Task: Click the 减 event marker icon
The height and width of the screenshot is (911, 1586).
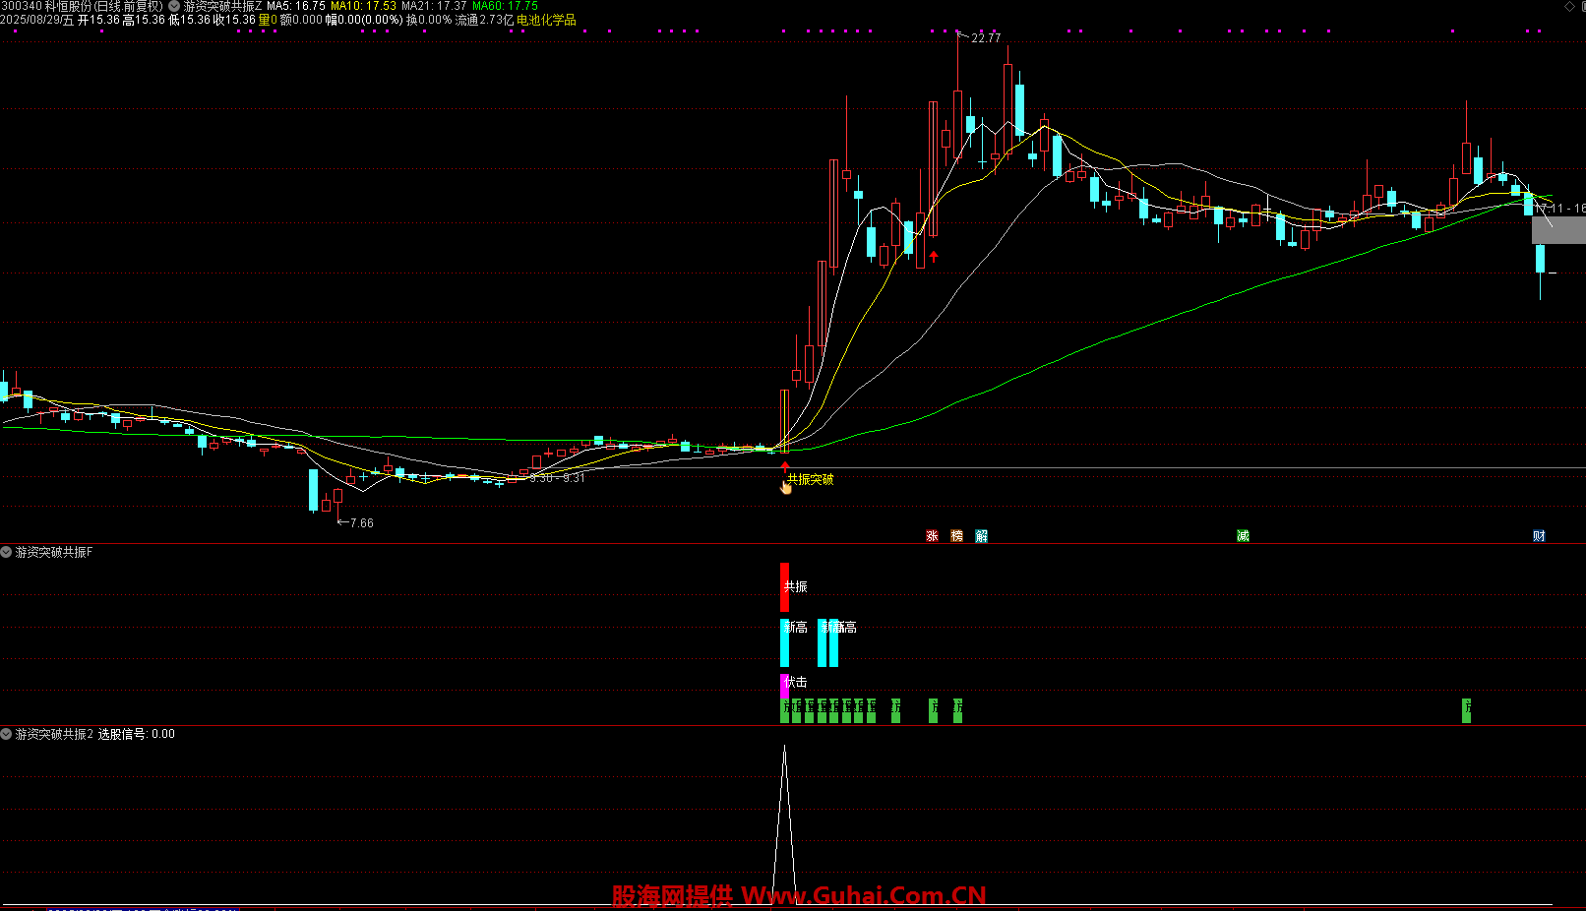Action: point(1243,536)
